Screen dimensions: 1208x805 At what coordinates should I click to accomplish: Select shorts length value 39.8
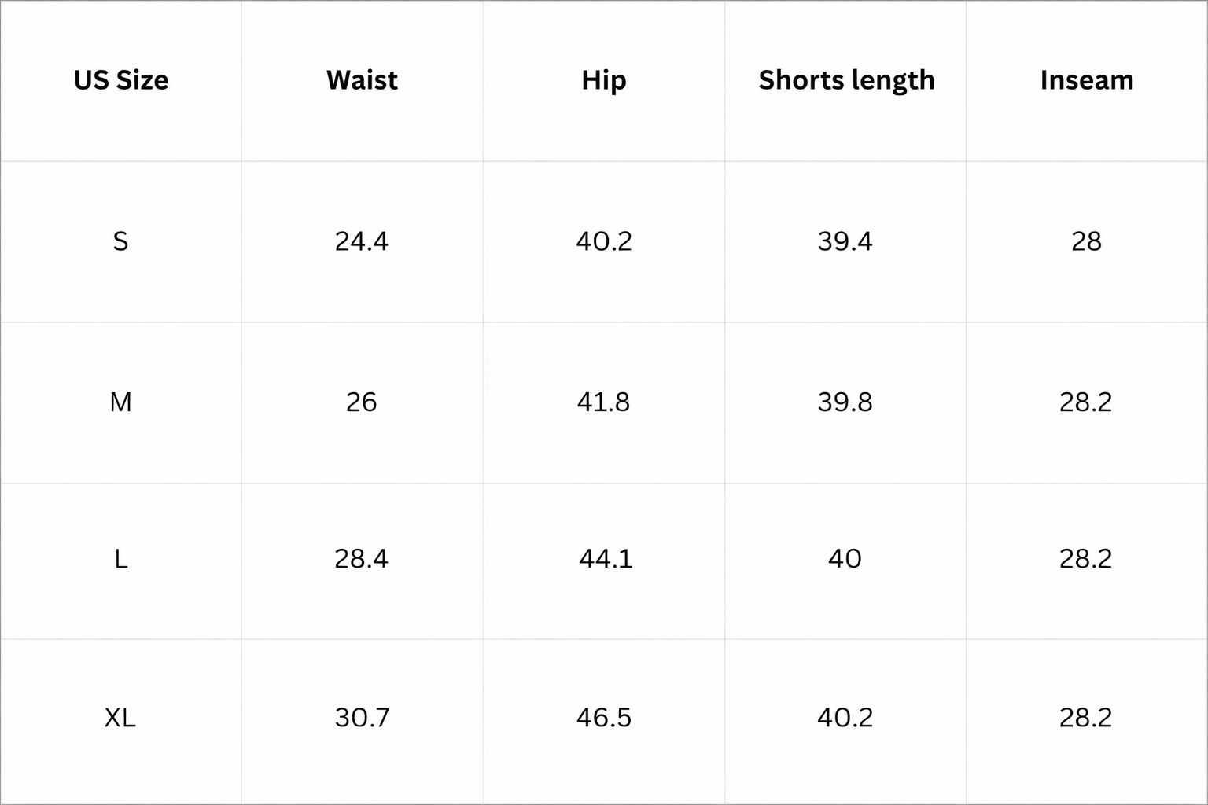(845, 402)
